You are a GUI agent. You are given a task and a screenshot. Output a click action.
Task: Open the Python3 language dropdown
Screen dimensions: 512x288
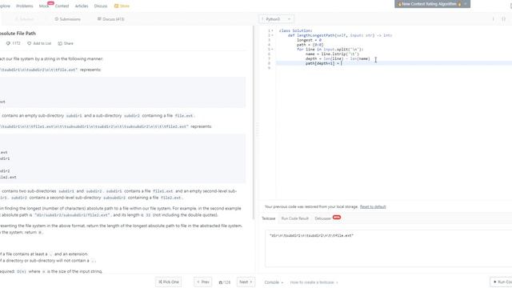coord(276,19)
